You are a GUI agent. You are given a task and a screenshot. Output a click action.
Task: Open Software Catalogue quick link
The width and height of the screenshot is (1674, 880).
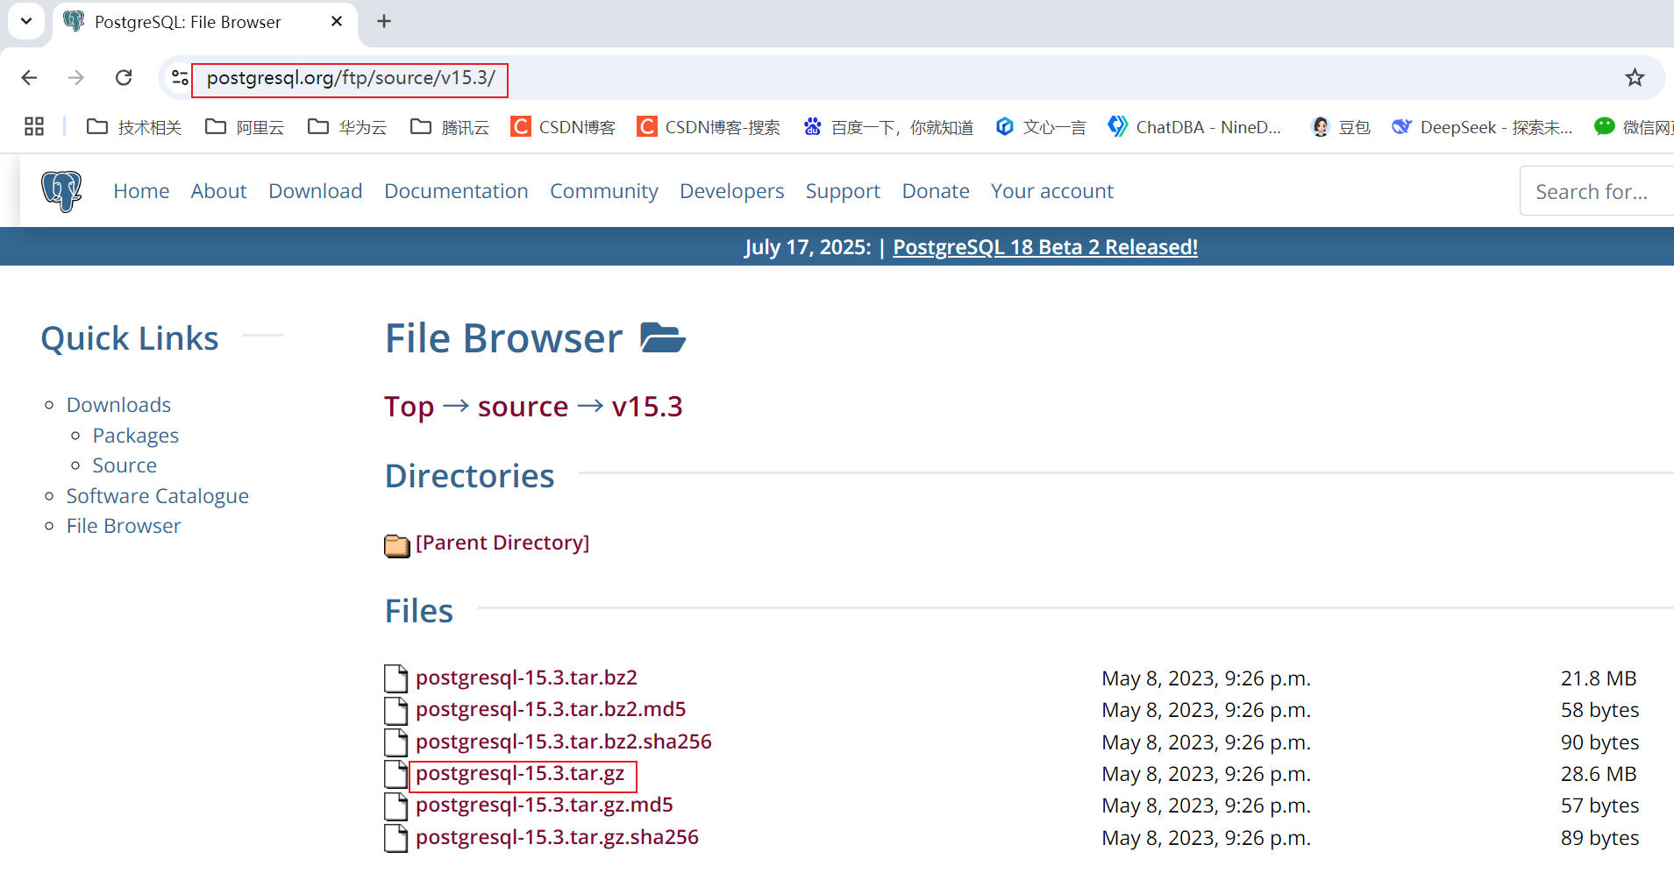coord(158,496)
